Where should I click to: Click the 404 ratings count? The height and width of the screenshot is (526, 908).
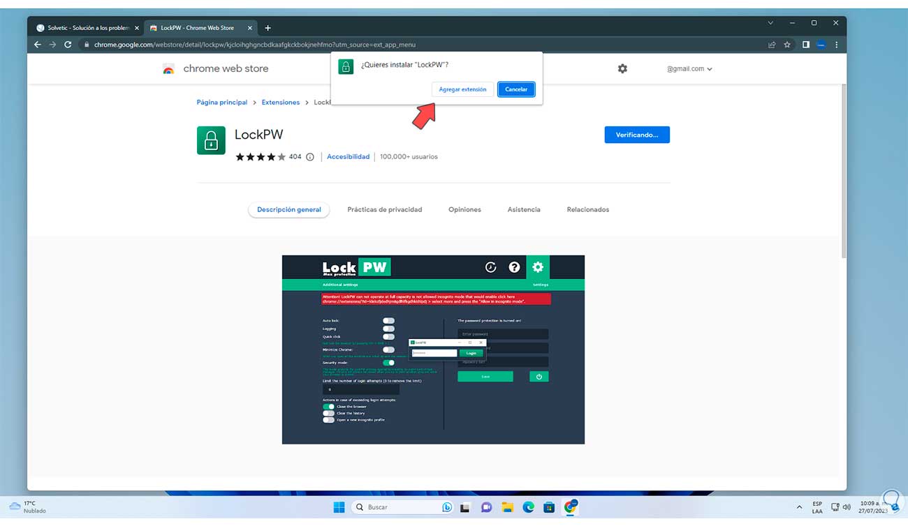click(x=295, y=157)
